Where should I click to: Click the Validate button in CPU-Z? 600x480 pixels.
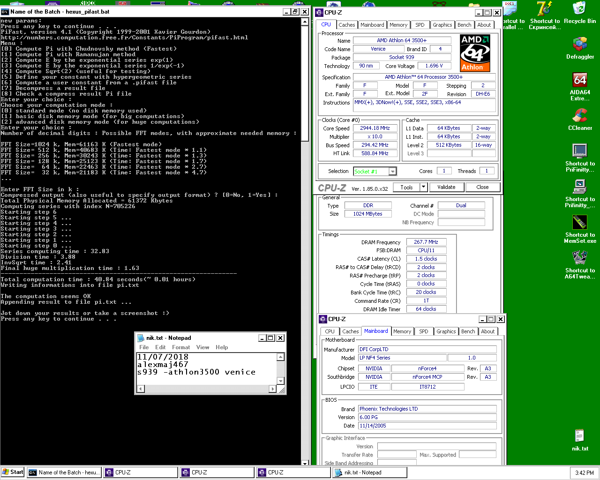pos(446,187)
